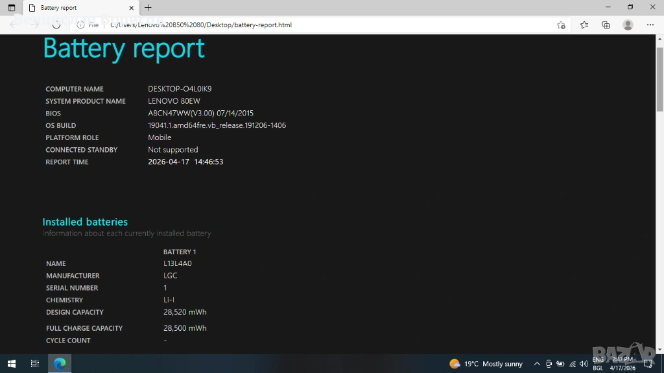Add this page to favorites (star-plus icon)
664x373 pixels.
(x=561, y=25)
